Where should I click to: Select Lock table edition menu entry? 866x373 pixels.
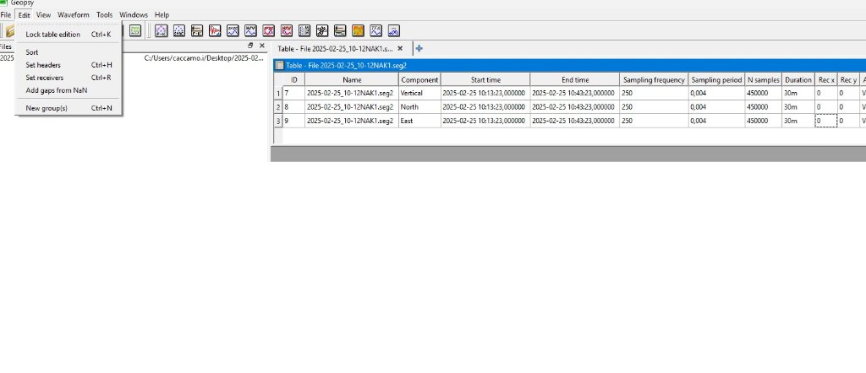pyautogui.click(x=53, y=35)
